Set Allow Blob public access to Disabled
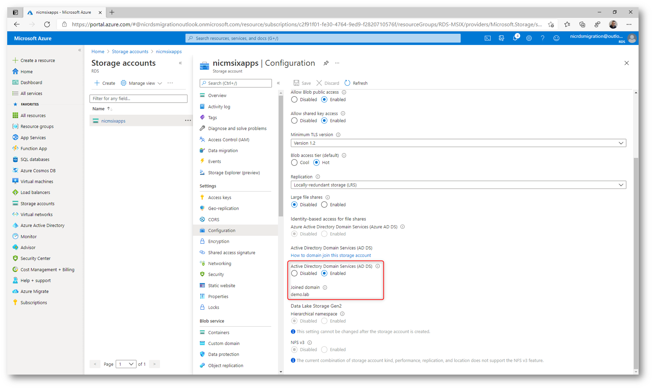The image size is (653, 389). (294, 100)
